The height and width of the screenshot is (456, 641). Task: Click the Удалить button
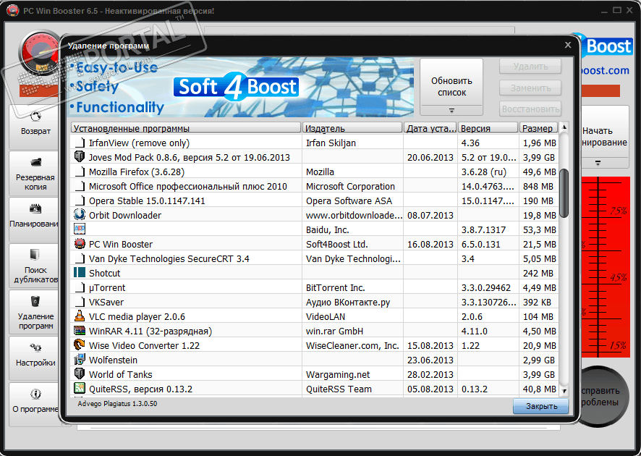[530, 67]
